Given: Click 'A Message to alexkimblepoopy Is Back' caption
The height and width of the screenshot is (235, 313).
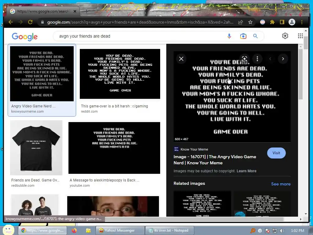Looking at the screenshot, I should pyautogui.click(x=105, y=180).
